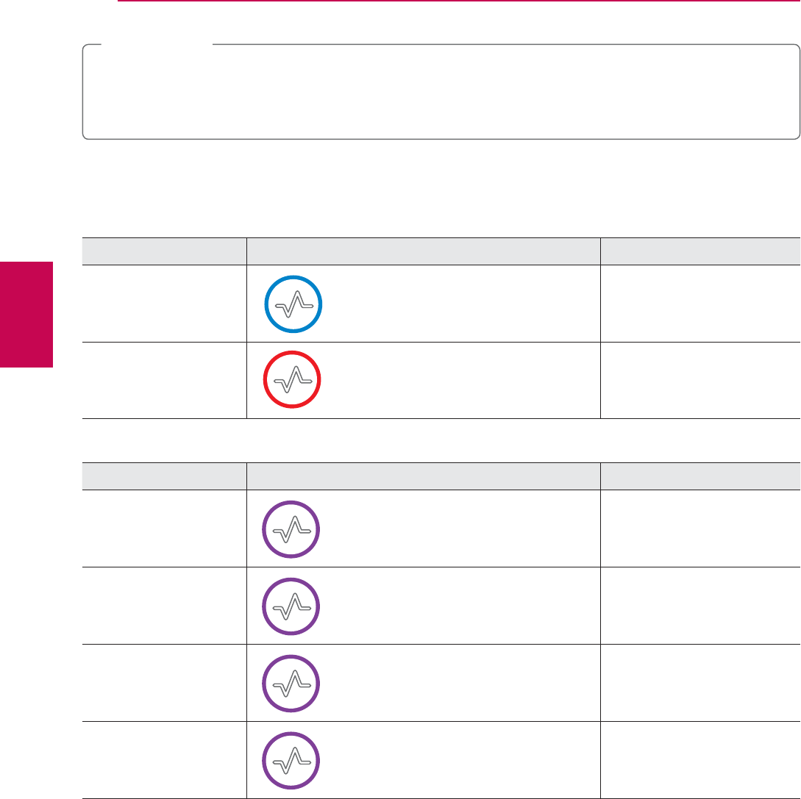Click the last-column cell in the blue-ringed icon row
The width and height of the screenshot is (801, 799).
[700, 304]
